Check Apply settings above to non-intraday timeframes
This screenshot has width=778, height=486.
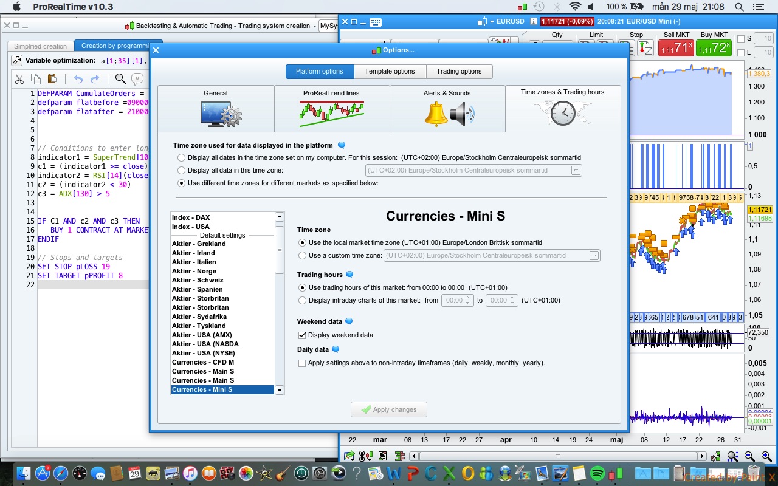[x=302, y=363]
